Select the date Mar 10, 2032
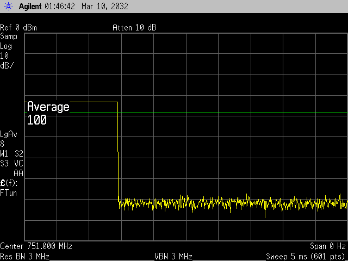The image size is (348, 261). [x=105, y=6]
